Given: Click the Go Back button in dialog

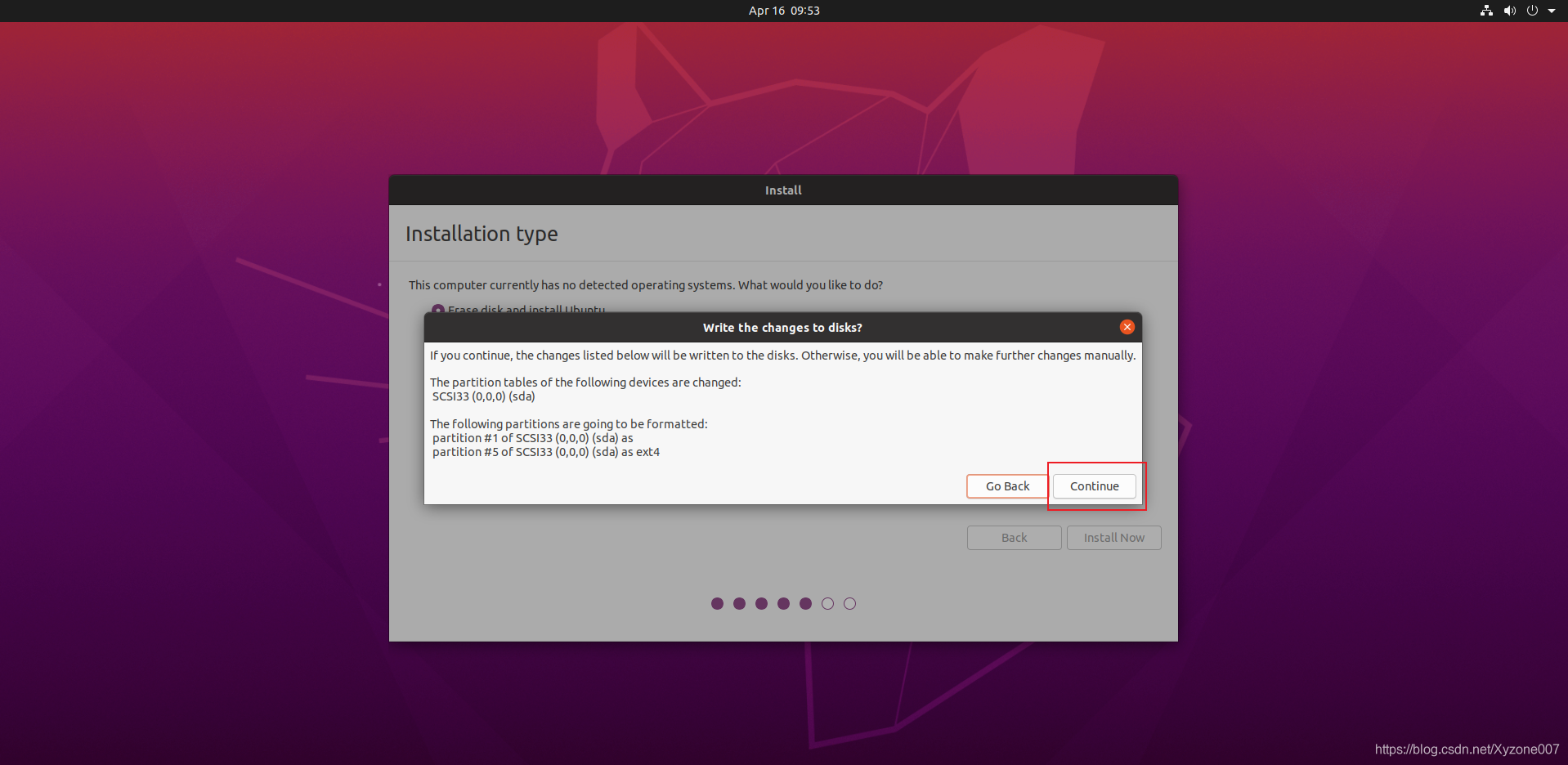Looking at the screenshot, I should [1007, 486].
